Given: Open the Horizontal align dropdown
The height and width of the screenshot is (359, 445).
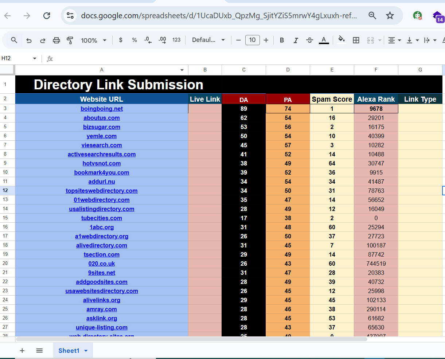Looking at the screenshot, I should click(x=394, y=40).
